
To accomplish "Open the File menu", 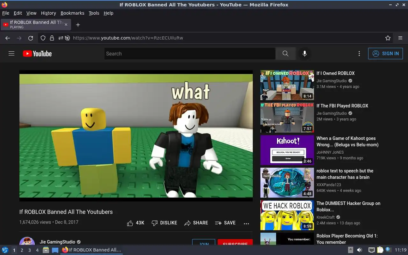I will 6,13.
